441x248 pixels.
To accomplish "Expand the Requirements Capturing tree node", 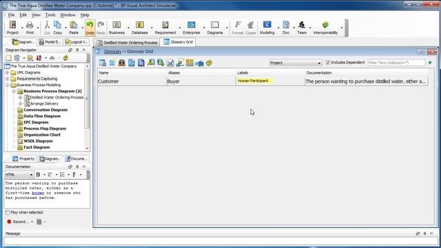I will coord(8,79).
